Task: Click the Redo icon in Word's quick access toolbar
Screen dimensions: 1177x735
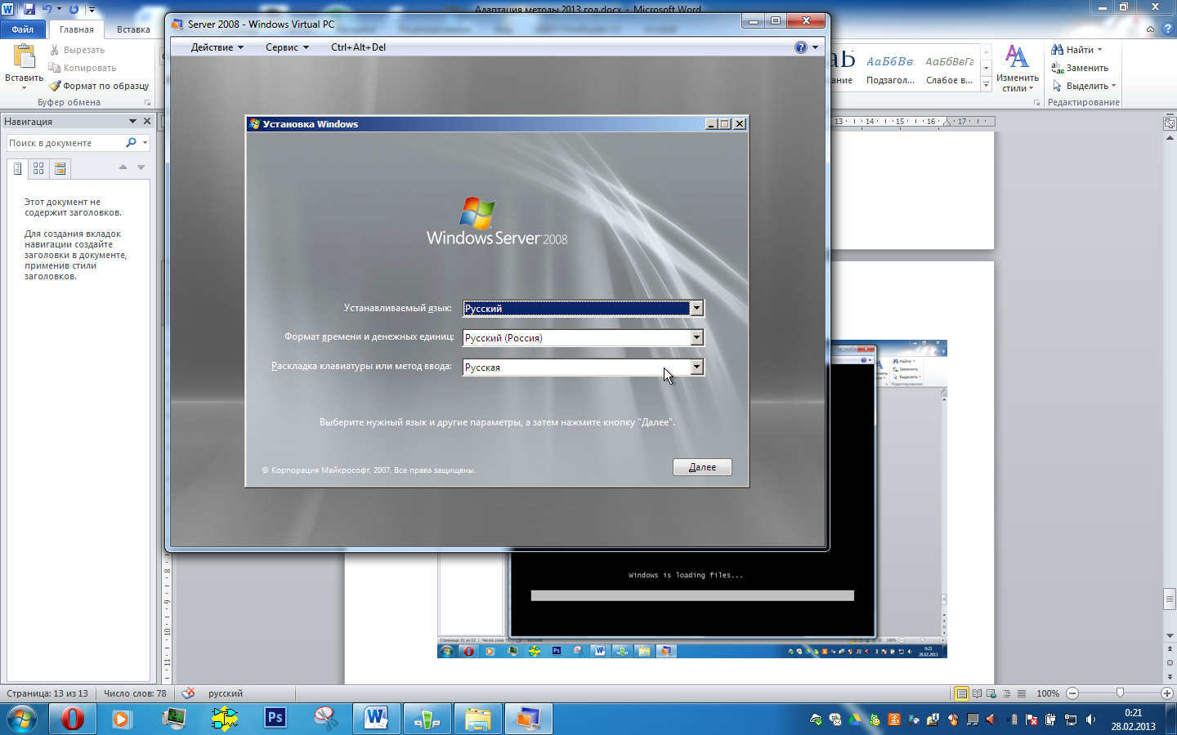Action: tap(74, 9)
